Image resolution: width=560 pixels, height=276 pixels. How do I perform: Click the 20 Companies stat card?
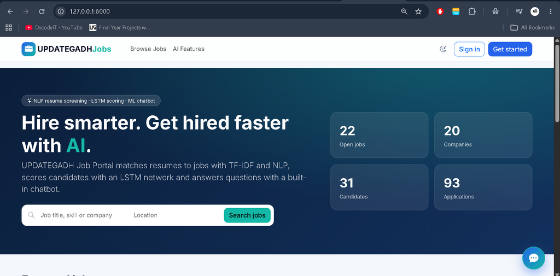click(483, 135)
